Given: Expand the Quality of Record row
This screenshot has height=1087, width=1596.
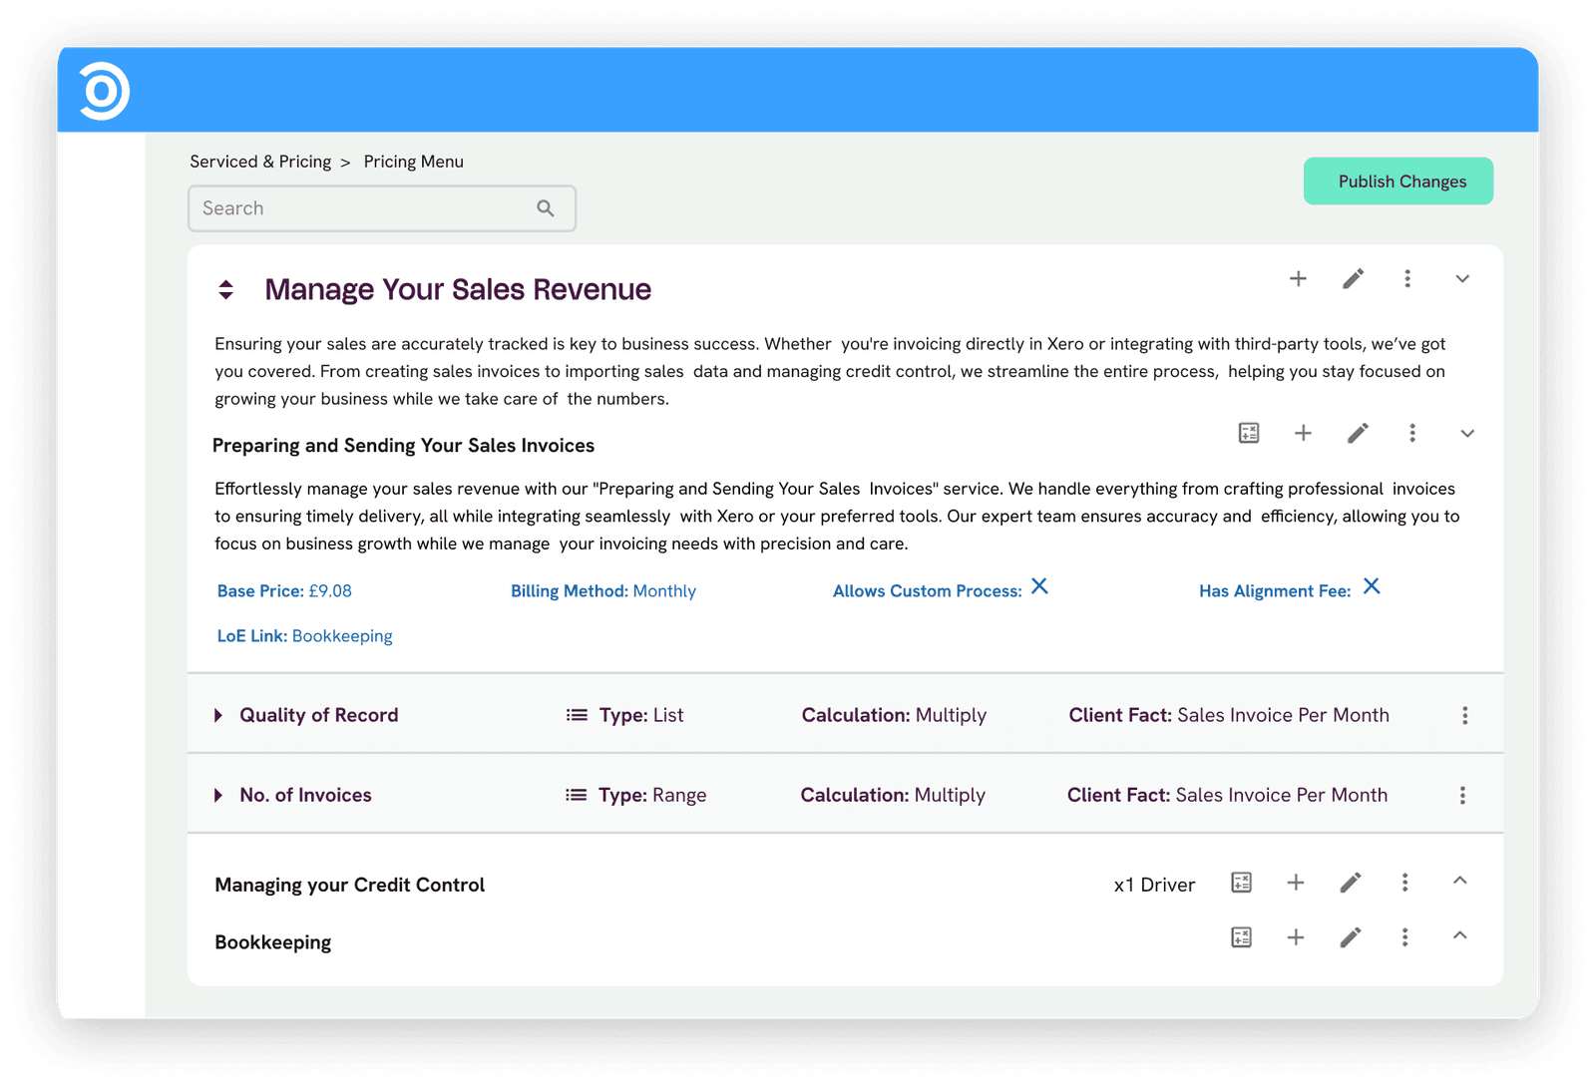Looking at the screenshot, I should coord(218,715).
